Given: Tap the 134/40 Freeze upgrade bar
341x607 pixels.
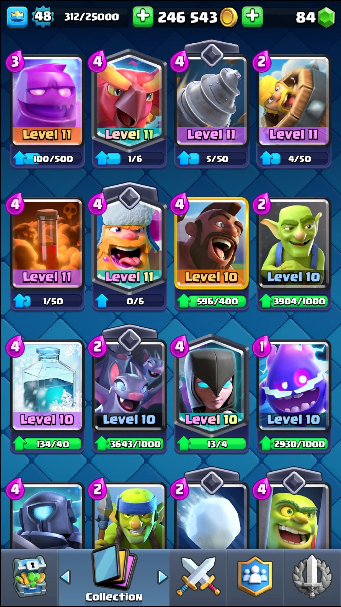Looking at the screenshot, I should pos(47,444).
